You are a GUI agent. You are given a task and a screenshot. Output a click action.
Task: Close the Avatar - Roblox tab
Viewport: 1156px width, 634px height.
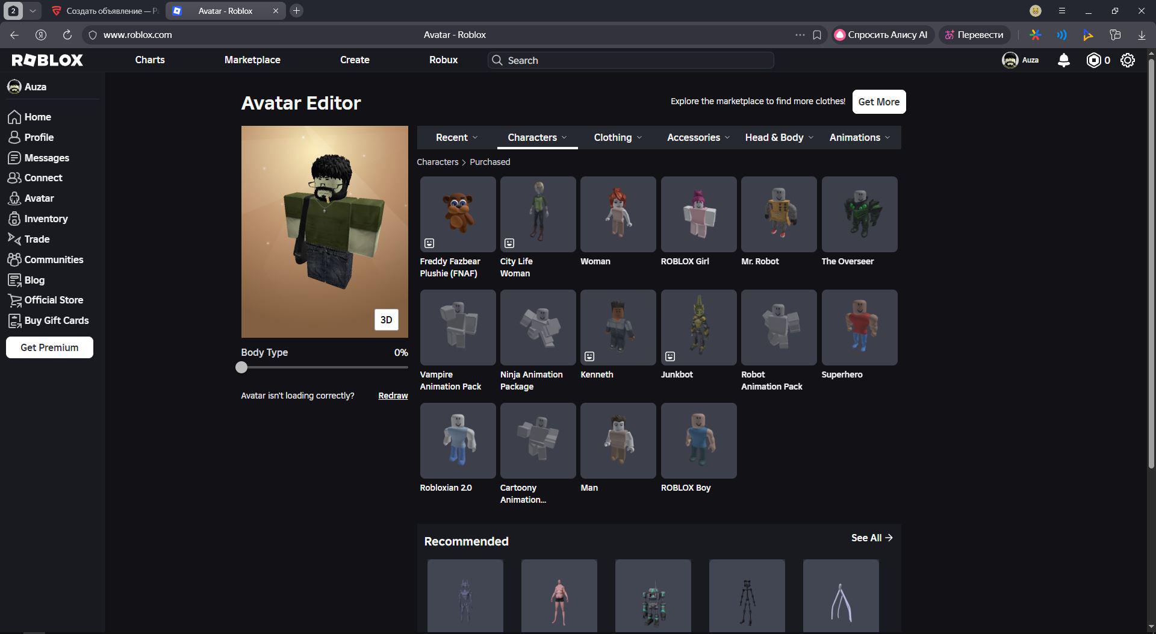(276, 11)
